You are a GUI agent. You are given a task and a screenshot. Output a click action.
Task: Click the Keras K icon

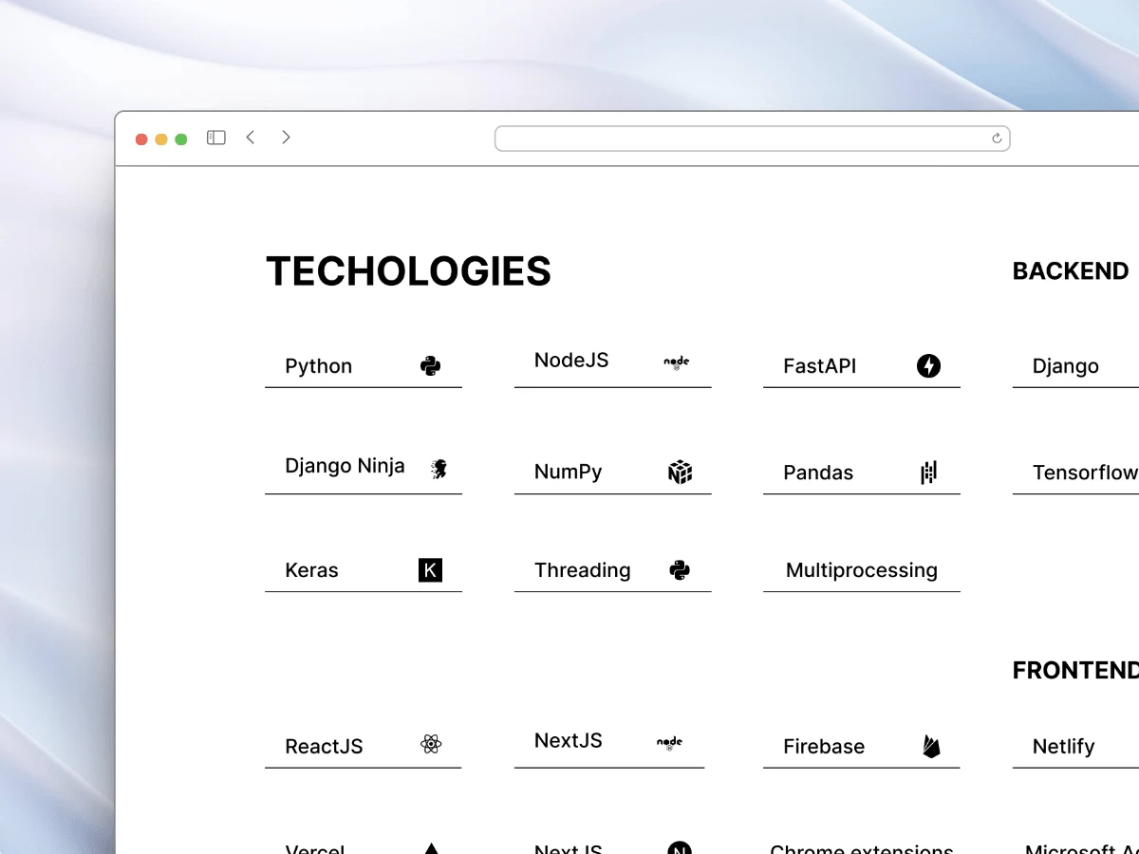pyautogui.click(x=430, y=570)
